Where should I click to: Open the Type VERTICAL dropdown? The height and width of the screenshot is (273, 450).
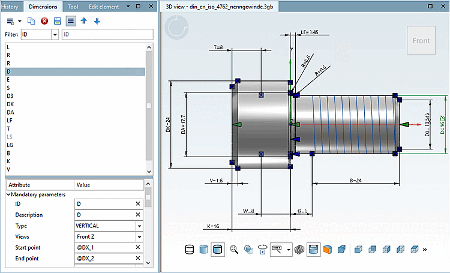(x=139, y=226)
